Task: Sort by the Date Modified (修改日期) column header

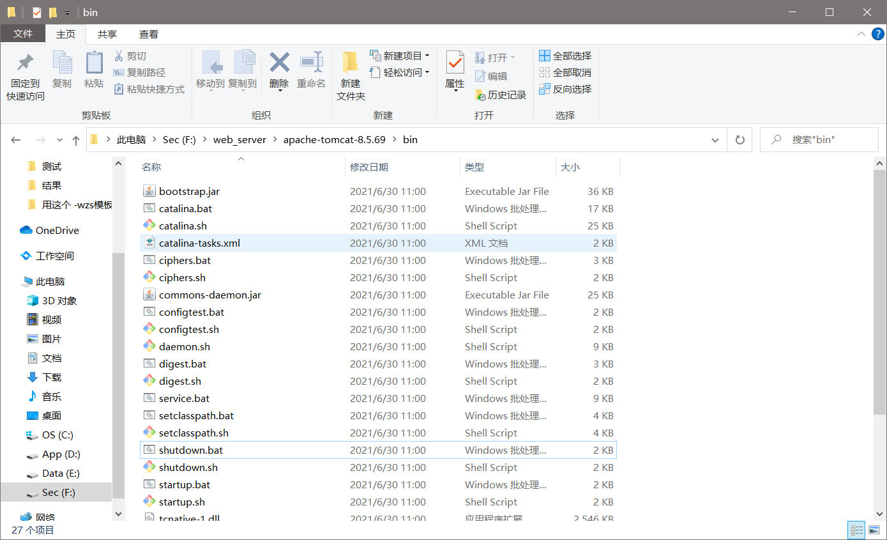Action: (x=402, y=167)
